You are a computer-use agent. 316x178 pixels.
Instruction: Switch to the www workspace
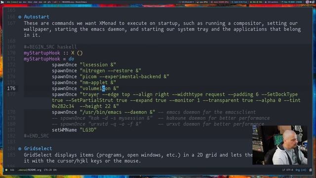point(14,2)
